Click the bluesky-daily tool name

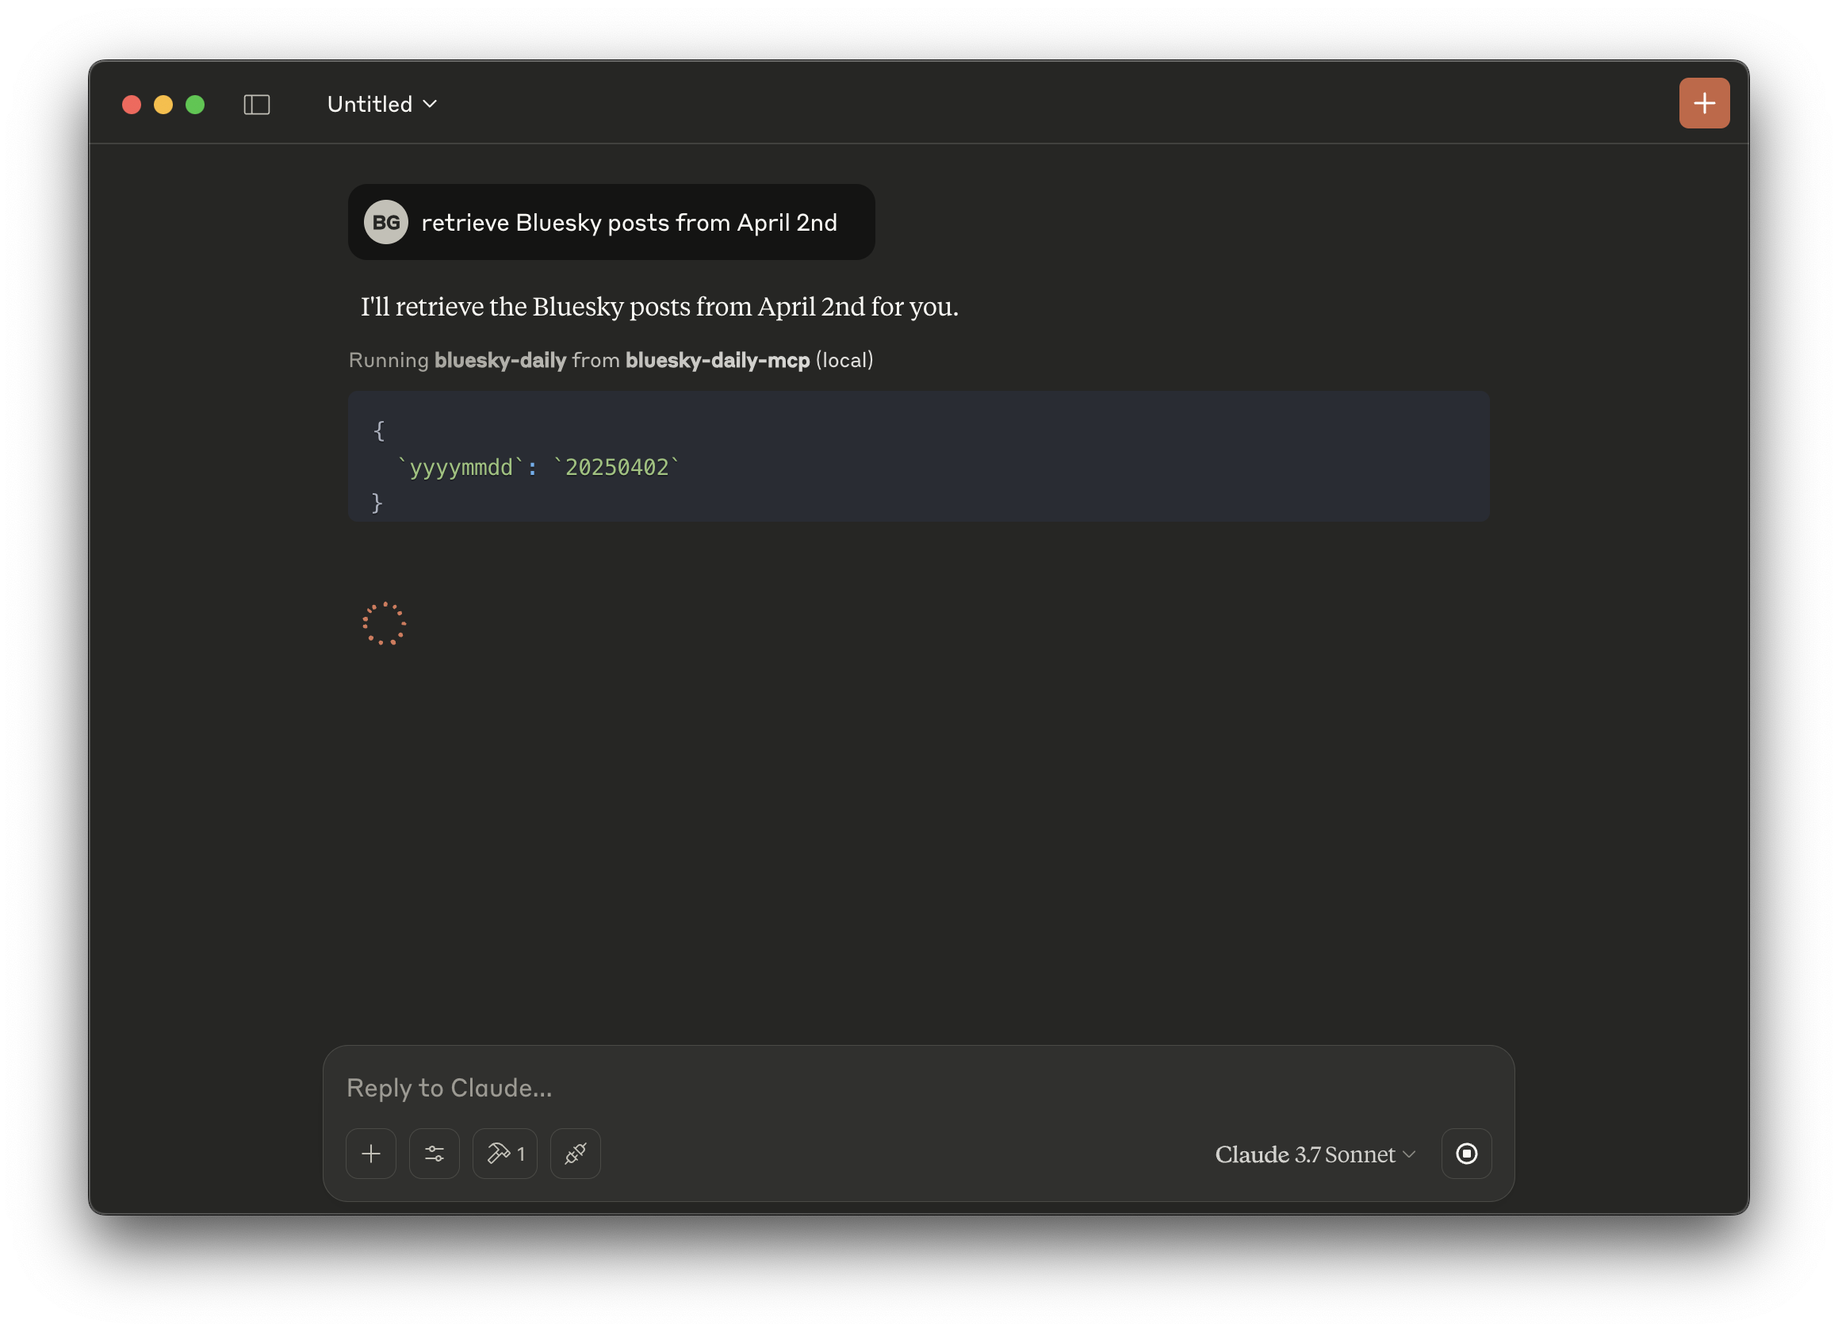click(500, 360)
